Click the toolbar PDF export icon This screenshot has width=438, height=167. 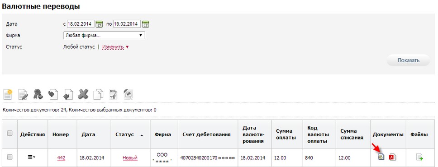113,94
